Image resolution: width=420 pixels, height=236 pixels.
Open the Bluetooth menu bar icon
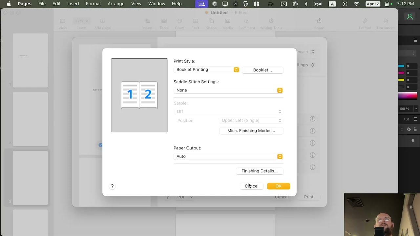coord(306,4)
